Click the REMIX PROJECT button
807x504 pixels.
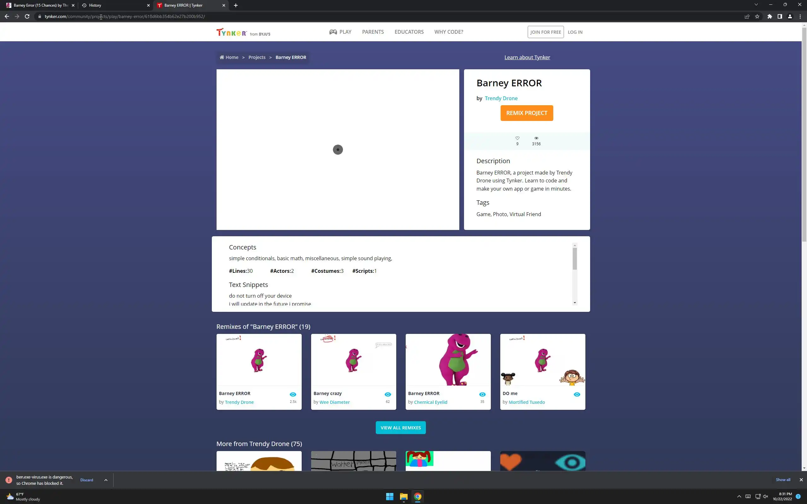(x=526, y=113)
